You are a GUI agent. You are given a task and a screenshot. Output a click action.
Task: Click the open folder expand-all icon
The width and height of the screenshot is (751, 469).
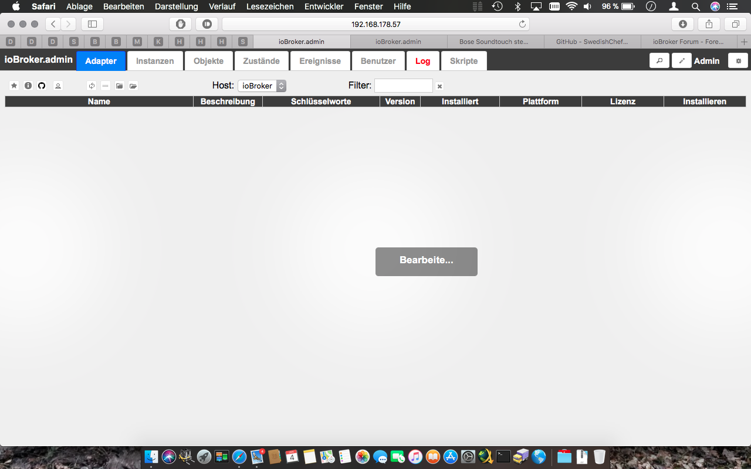pos(133,86)
